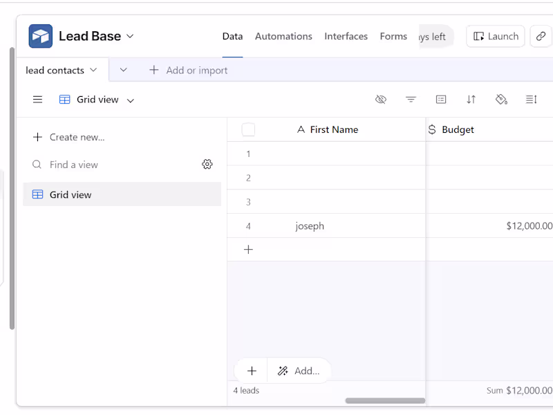Switch to the Automations tab
This screenshot has height=415, width=553.
(x=283, y=36)
